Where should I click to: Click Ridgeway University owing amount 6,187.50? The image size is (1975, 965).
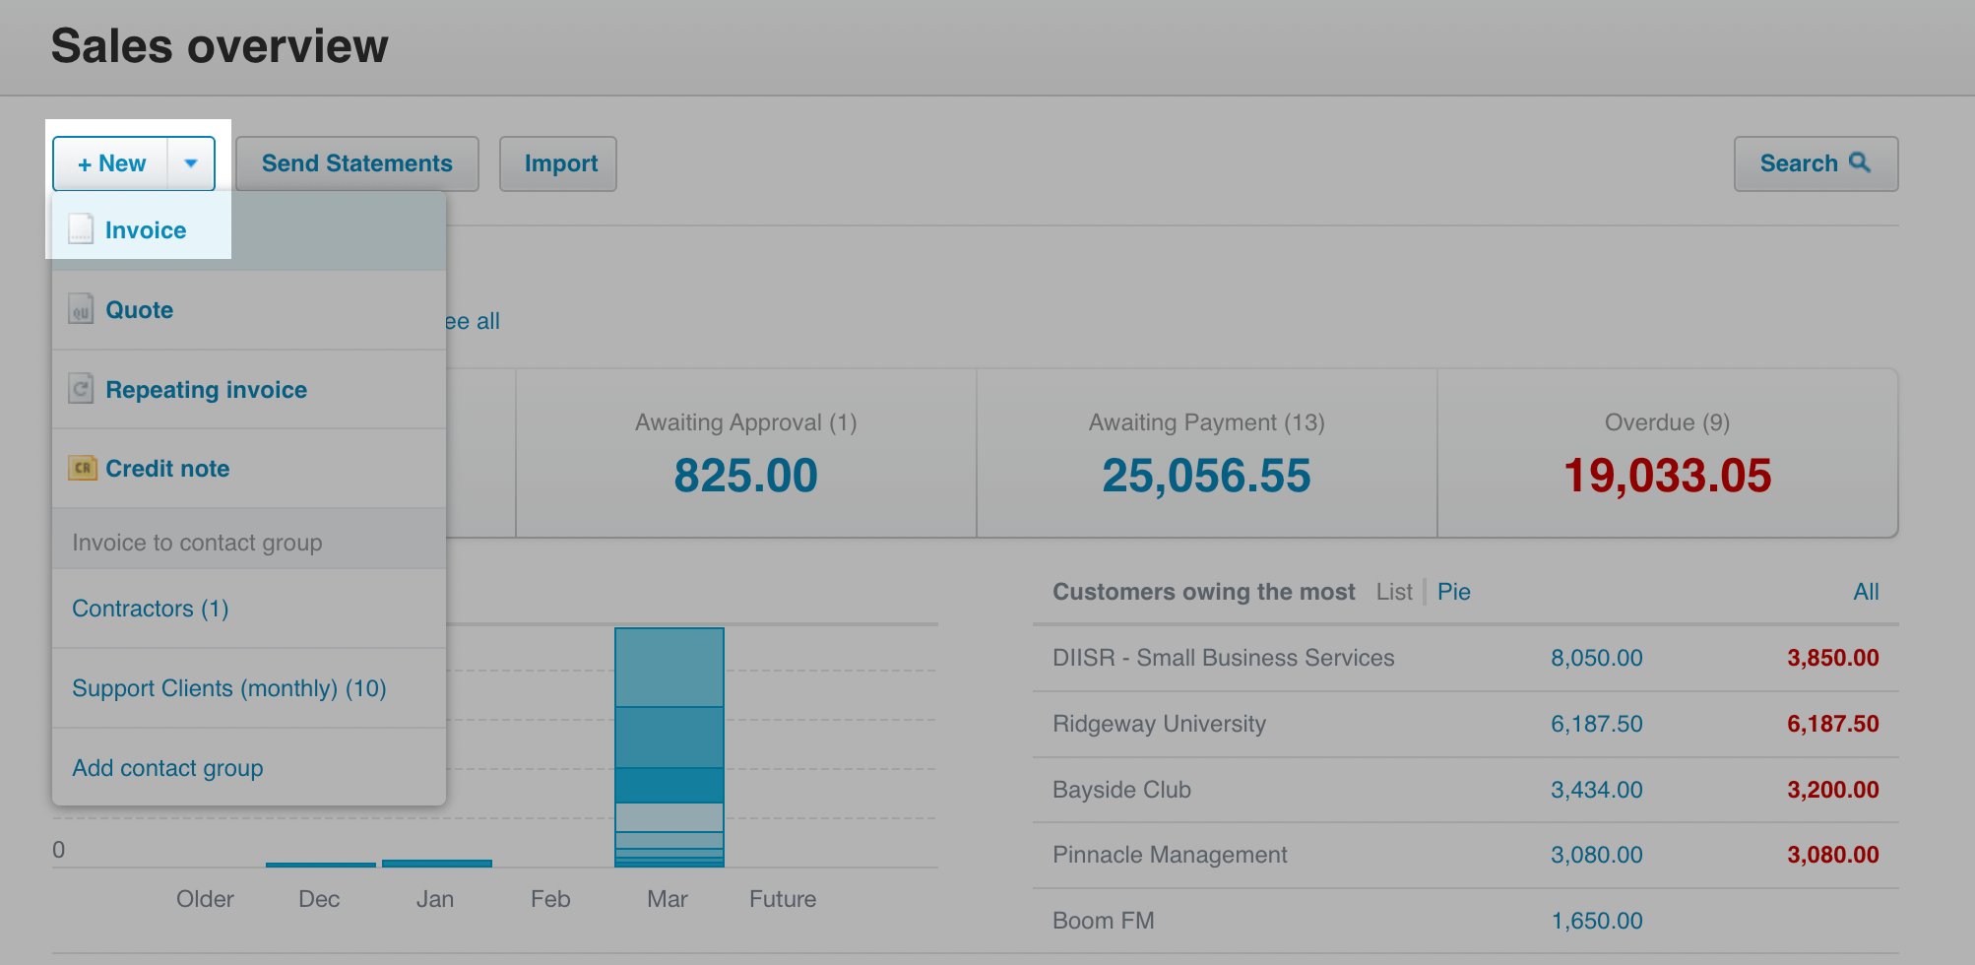tap(1597, 724)
